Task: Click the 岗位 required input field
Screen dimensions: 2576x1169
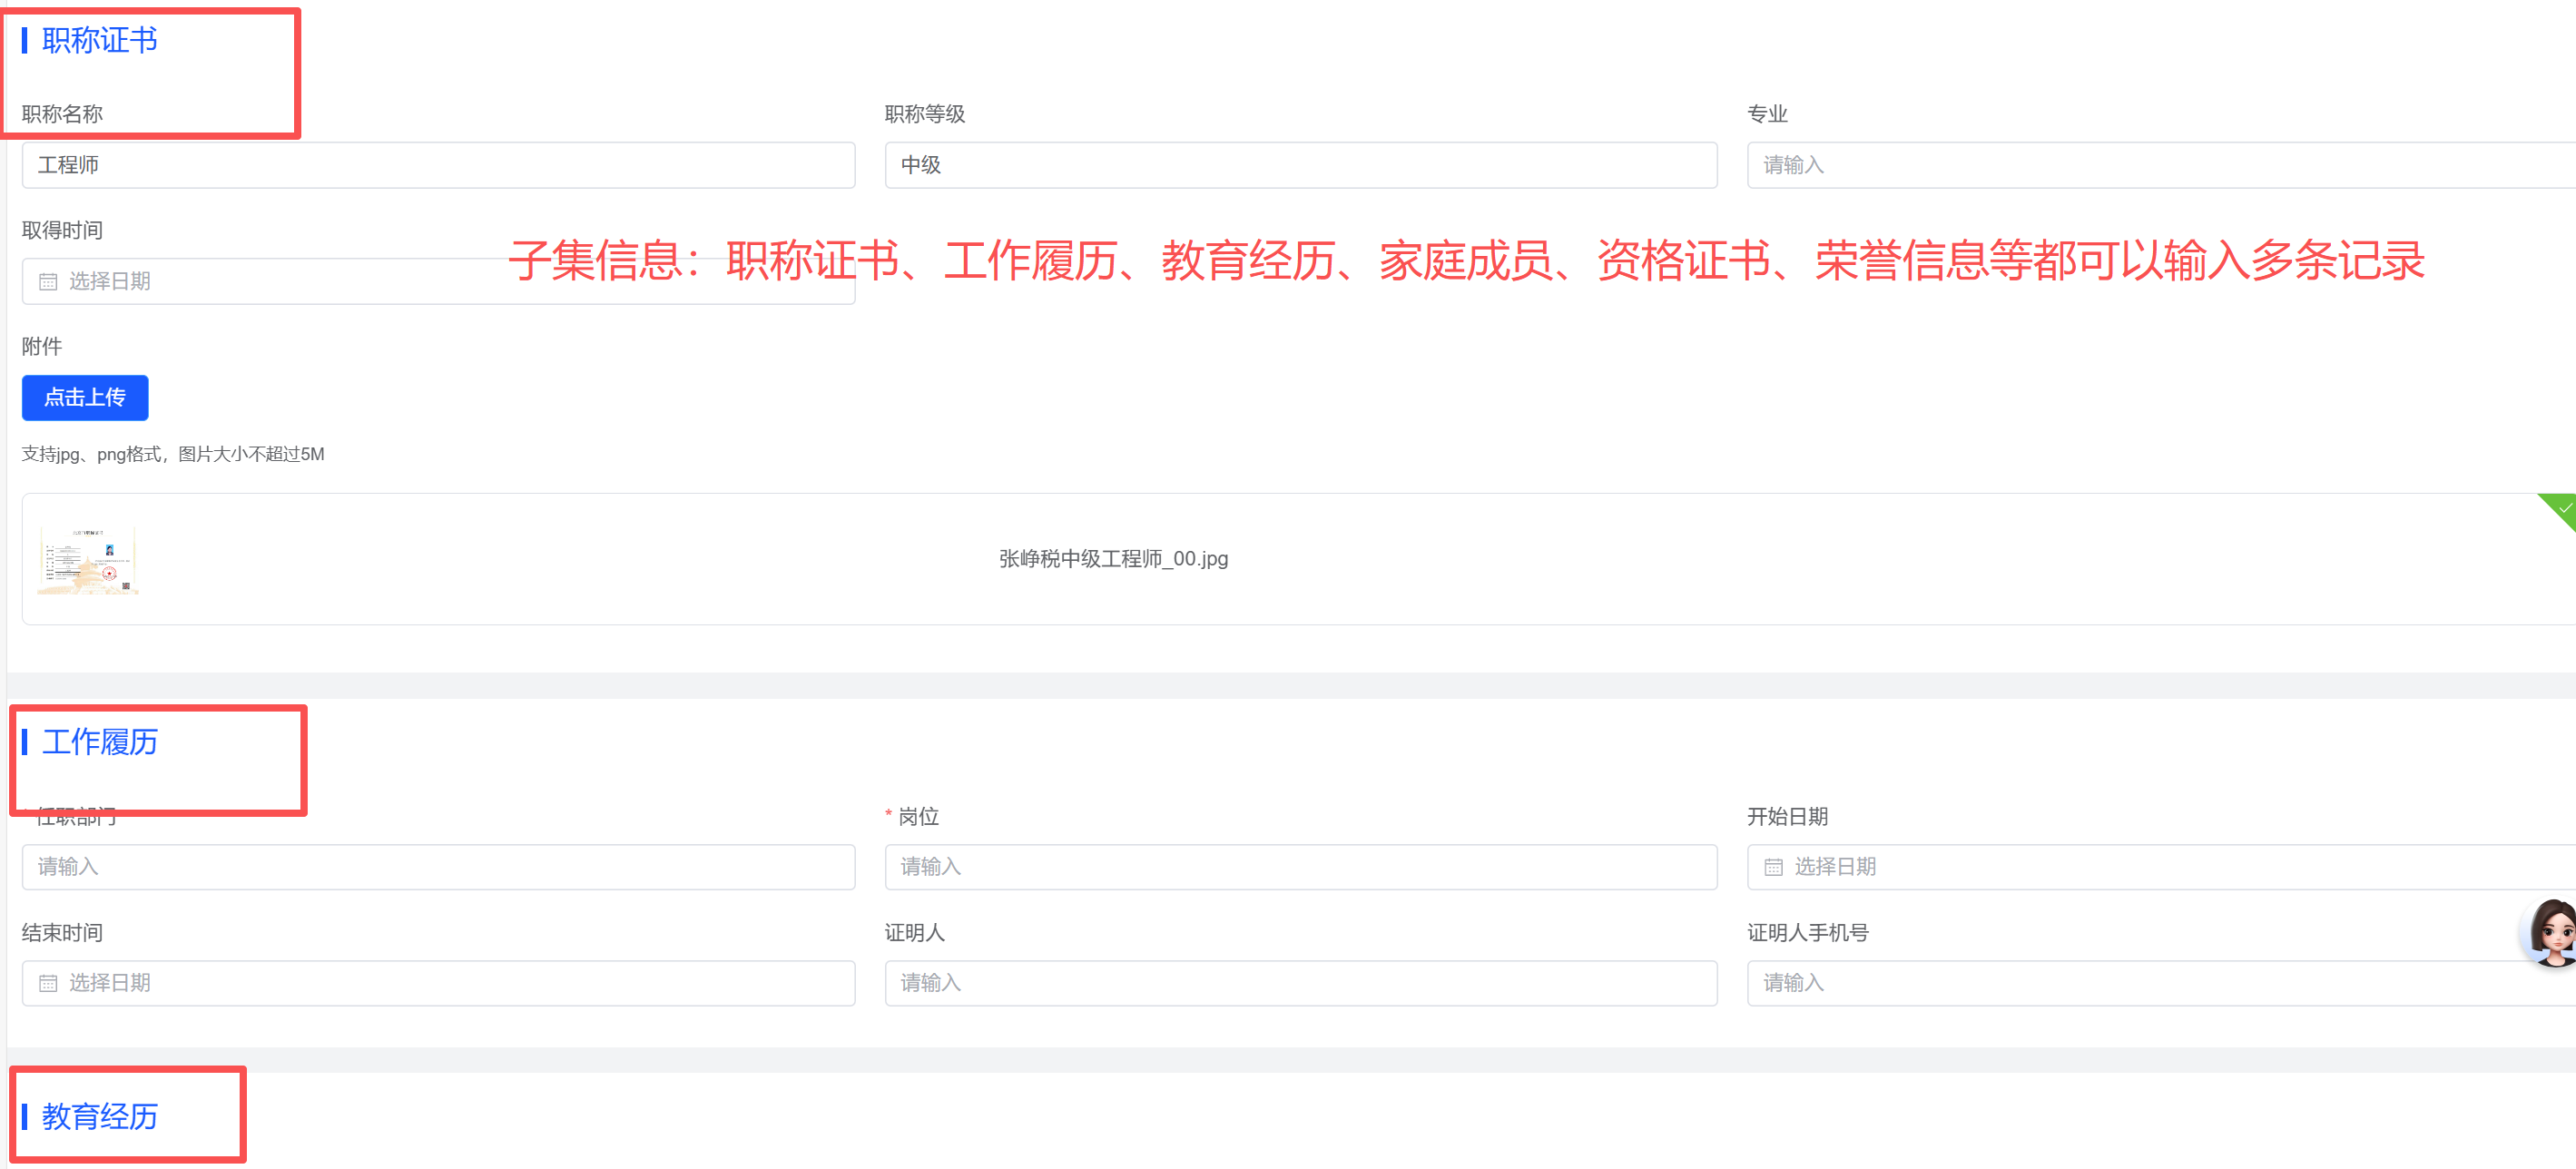Action: click(1300, 867)
